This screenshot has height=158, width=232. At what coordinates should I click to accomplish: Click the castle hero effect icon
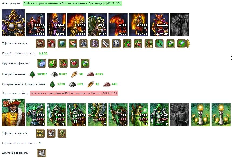point(40,44)
